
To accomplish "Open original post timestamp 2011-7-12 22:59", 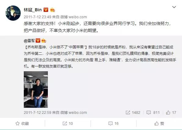I will click(x=37, y=113).
